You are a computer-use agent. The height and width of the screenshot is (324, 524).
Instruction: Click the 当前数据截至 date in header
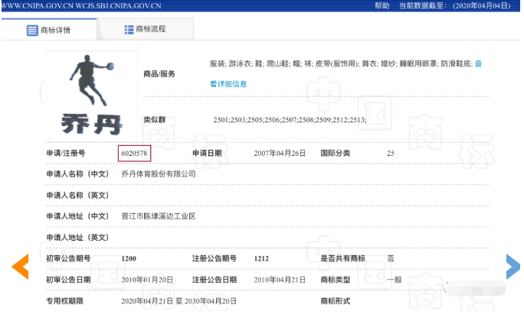[x=455, y=5]
